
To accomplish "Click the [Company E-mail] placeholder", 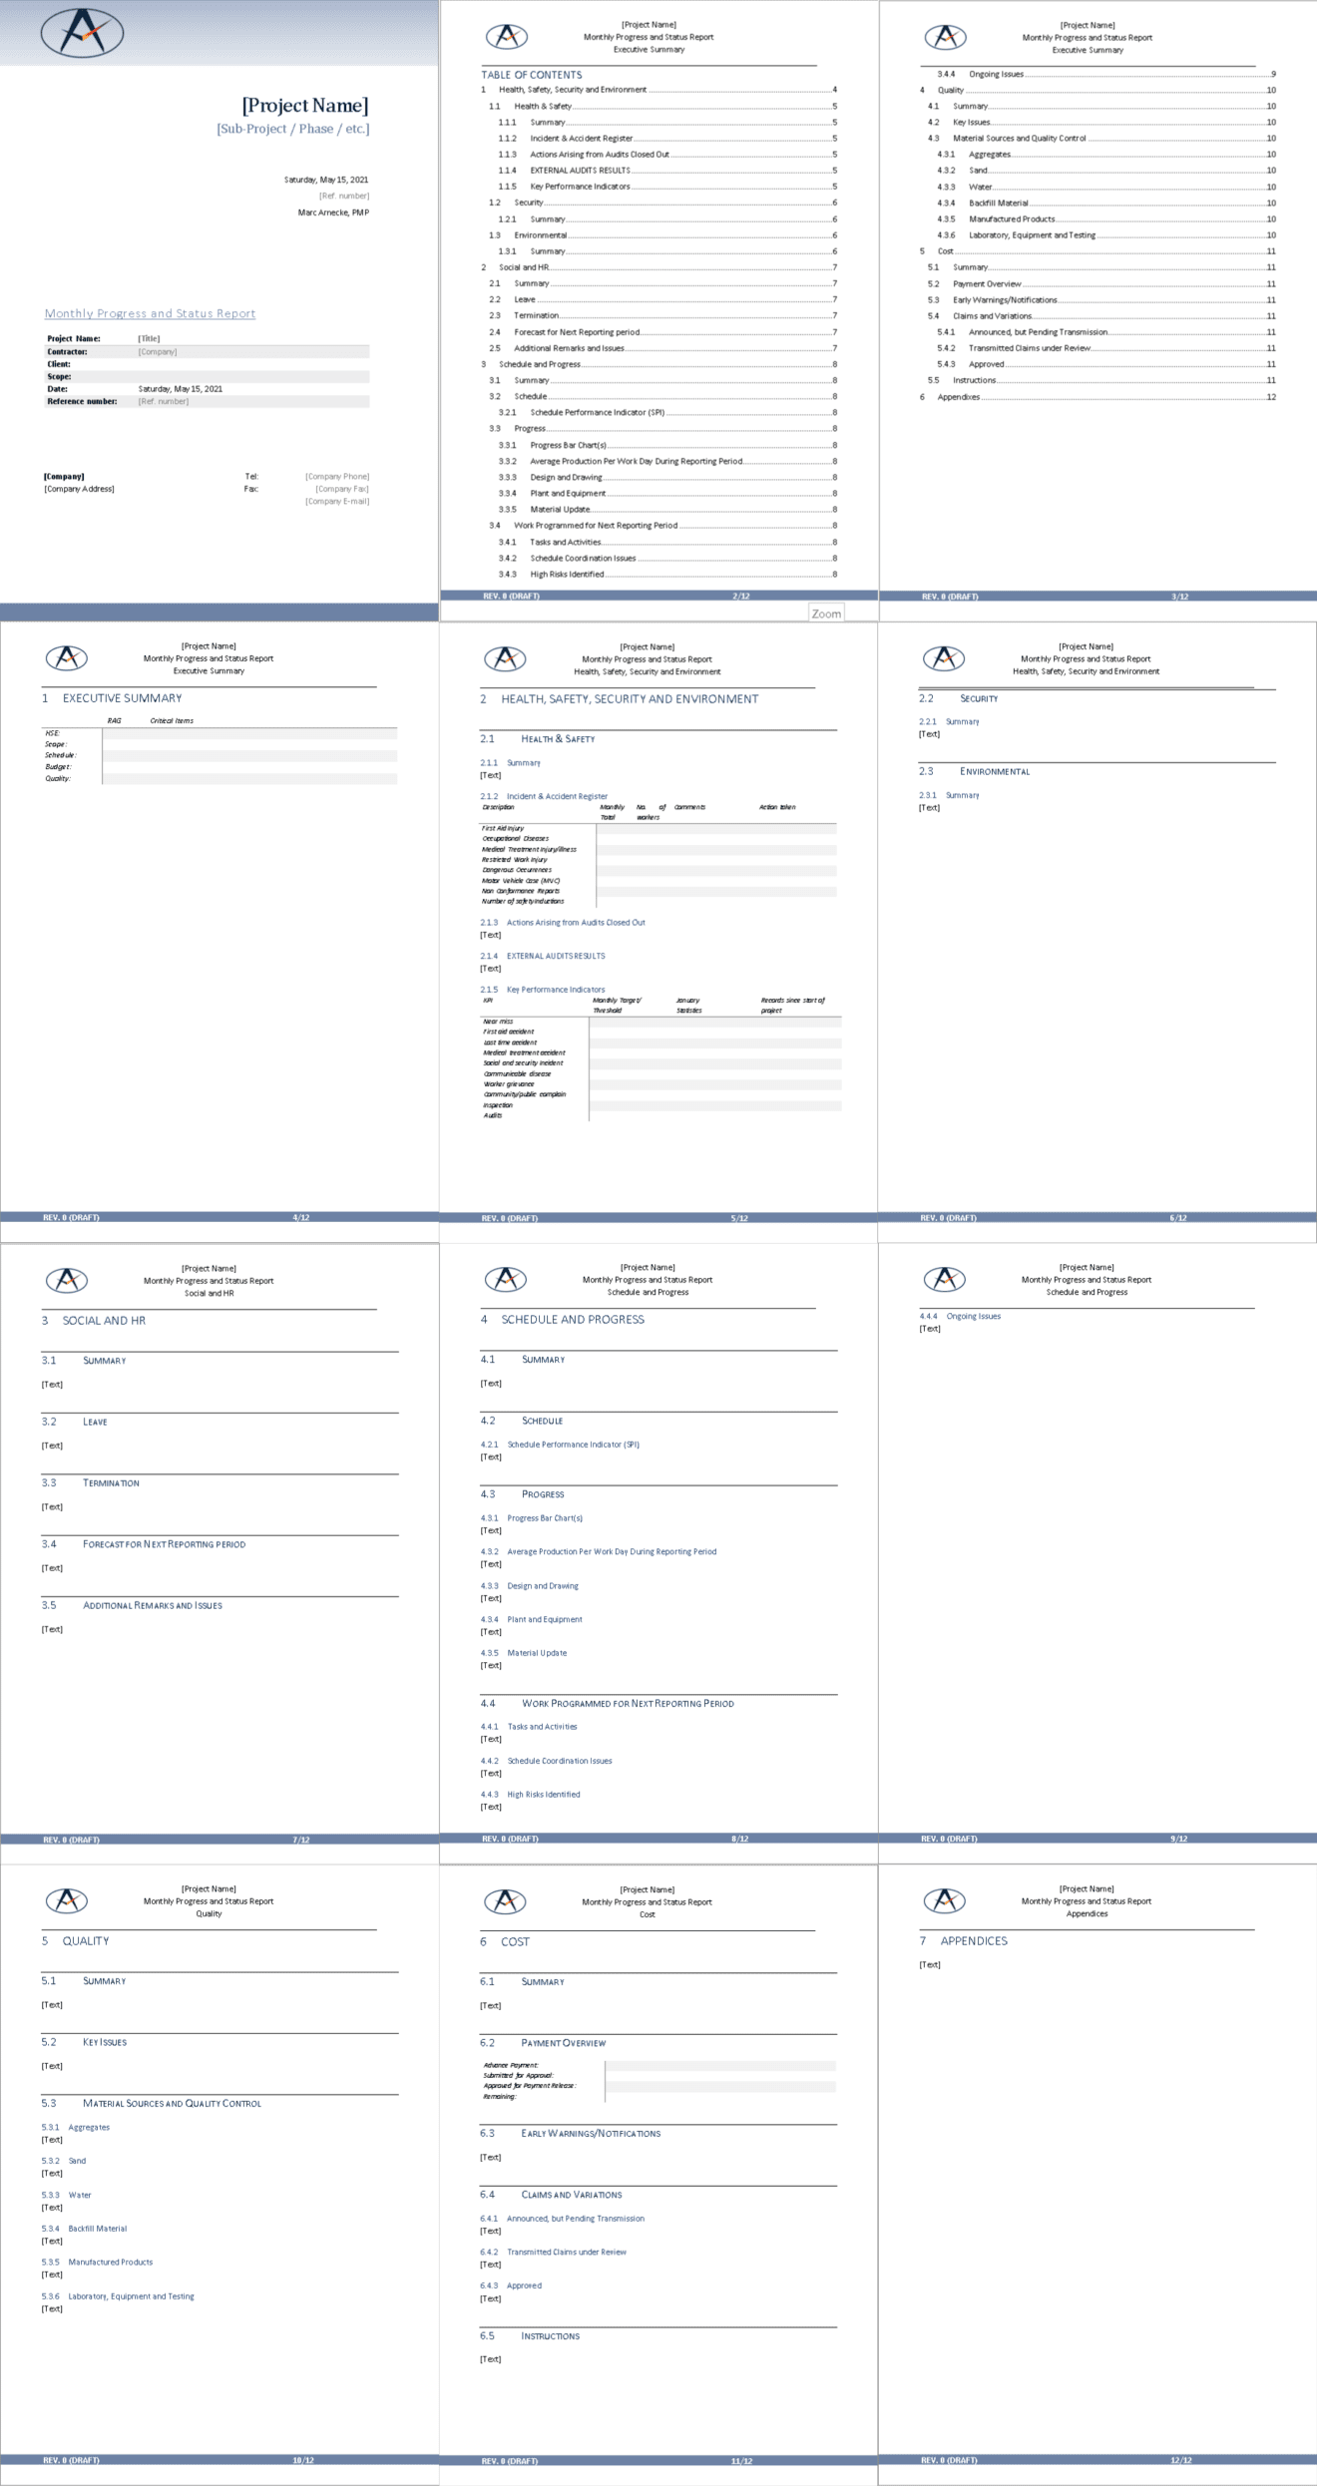I will tap(337, 501).
